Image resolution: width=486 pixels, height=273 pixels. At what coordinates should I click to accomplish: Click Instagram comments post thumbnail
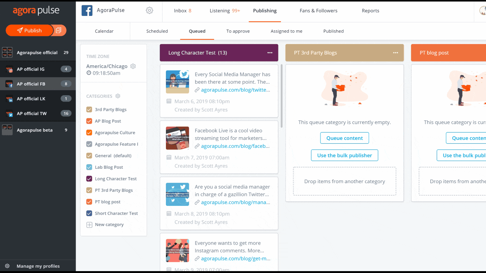(177, 251)
